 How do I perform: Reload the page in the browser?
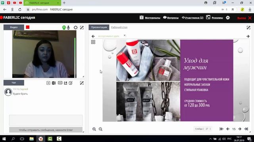tap(20, 9)
